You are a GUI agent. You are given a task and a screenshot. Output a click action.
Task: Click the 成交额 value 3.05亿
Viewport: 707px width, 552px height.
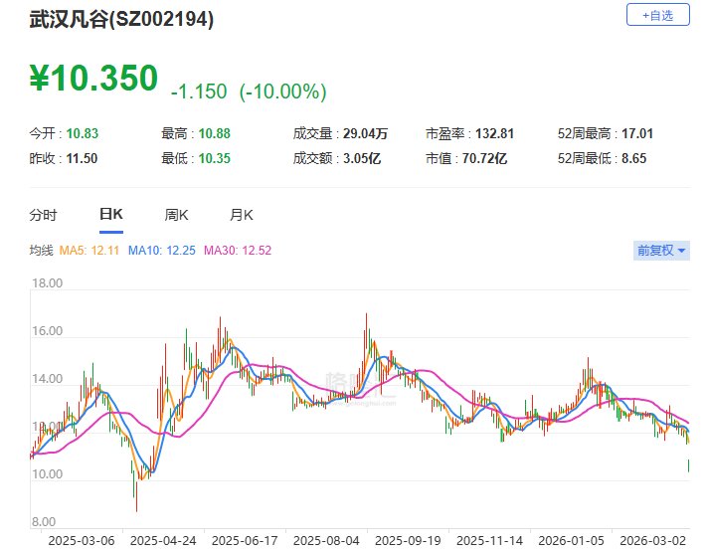click(x=362, y=159)
